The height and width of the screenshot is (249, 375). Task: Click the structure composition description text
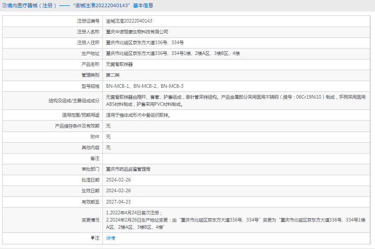point(236,101)
